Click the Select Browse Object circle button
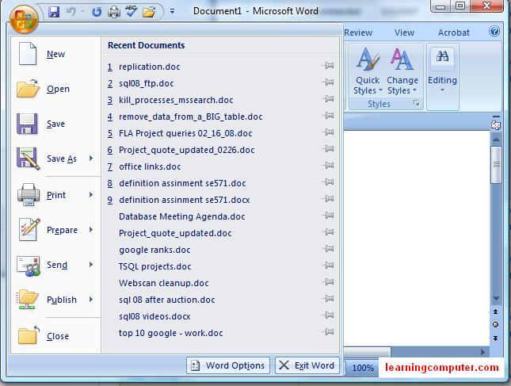This screenshot has width=511, height=386. 495,324
